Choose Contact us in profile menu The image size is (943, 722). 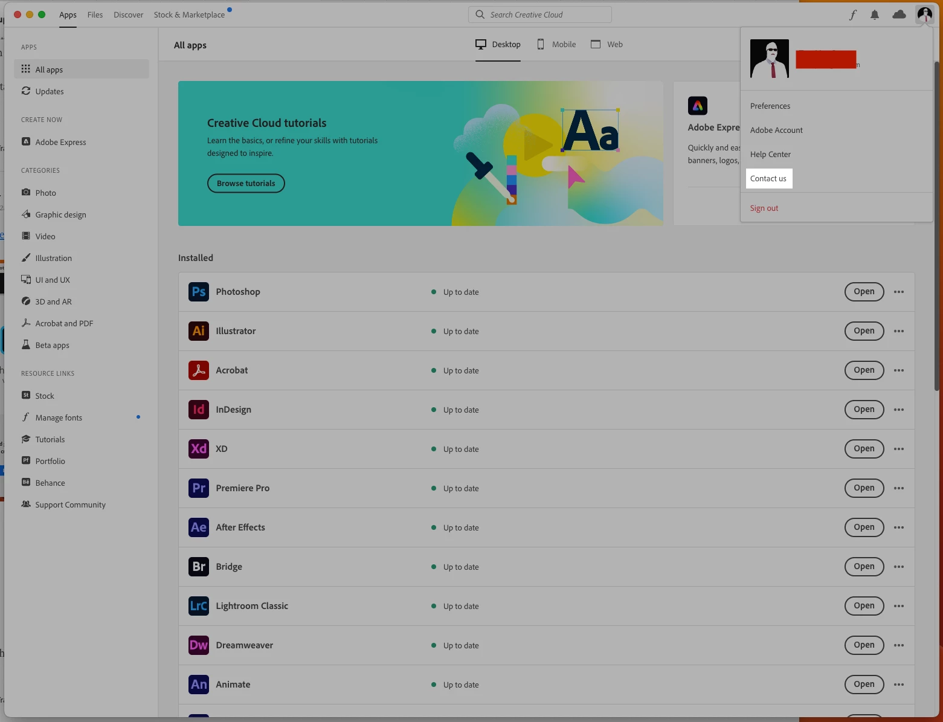(x=769, y=178)
